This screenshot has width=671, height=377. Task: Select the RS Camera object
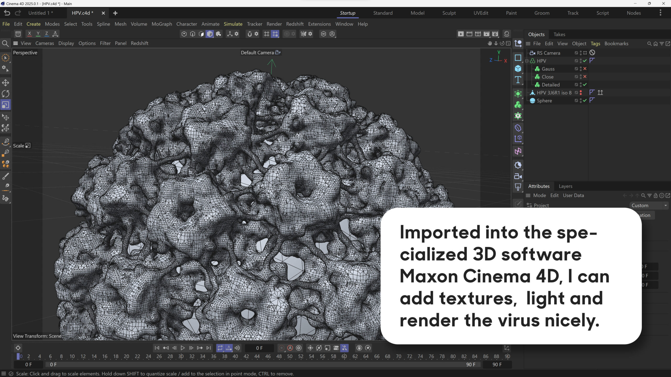548,53
